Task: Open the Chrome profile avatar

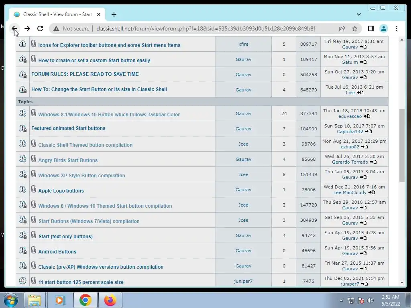Action: pos(383,28)
